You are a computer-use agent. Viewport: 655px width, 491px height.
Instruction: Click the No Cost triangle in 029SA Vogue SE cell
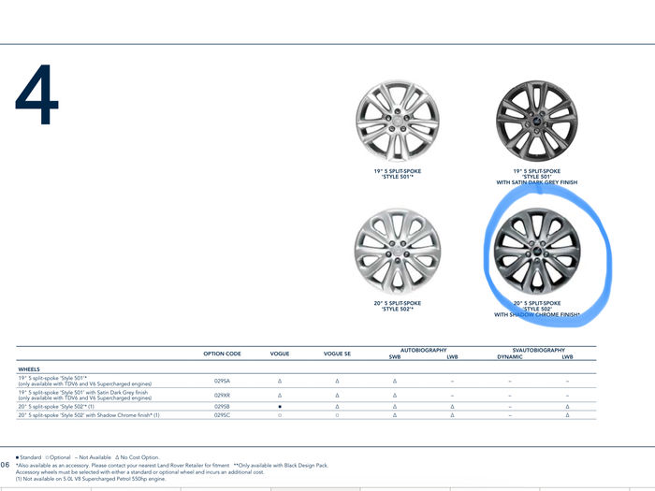(x=337, y=381)
